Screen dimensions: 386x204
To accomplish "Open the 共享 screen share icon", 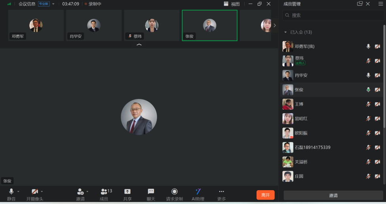I will pos(127,192).
